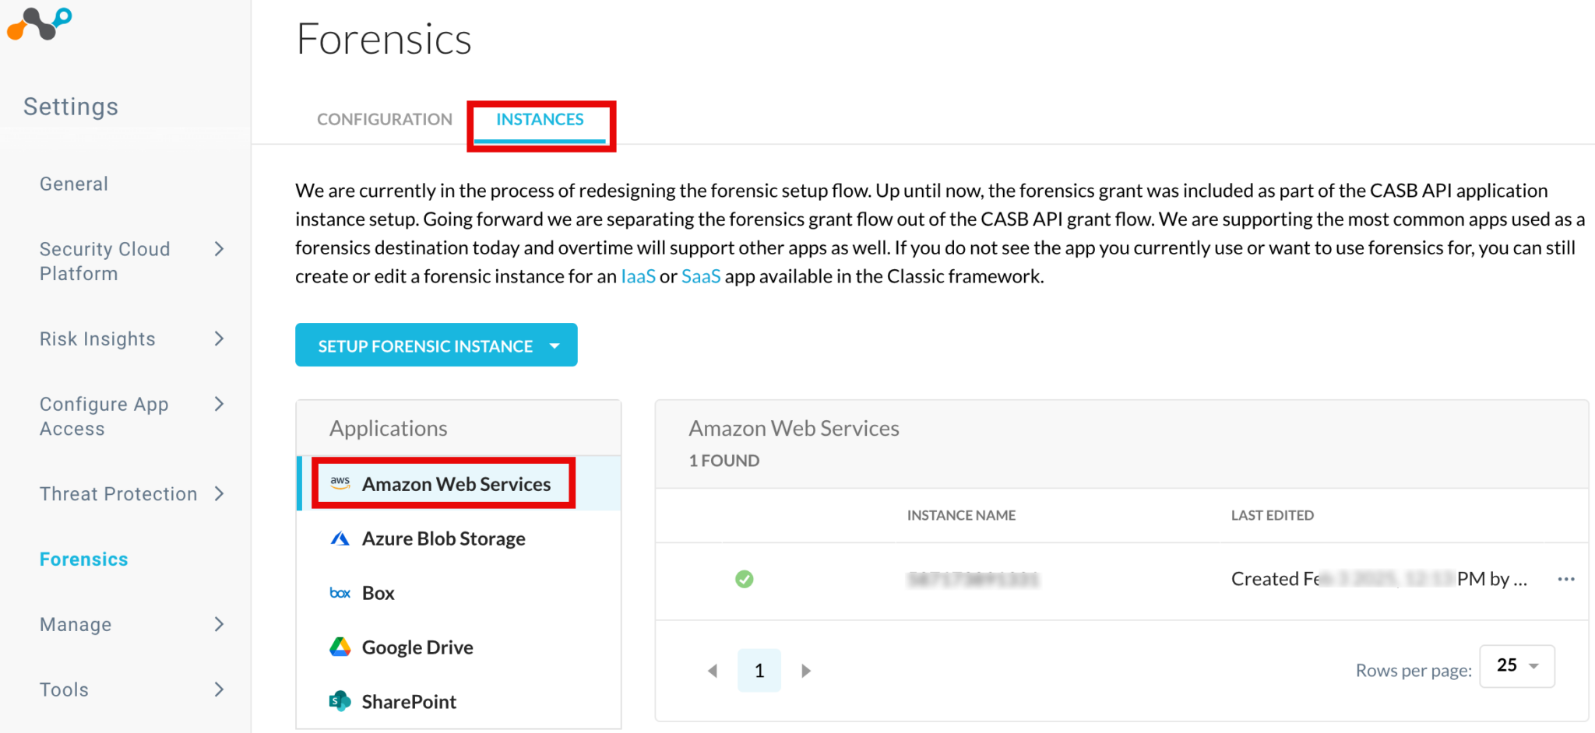Open the Box application entry
1595x733 pixels.
pos(377,592)
